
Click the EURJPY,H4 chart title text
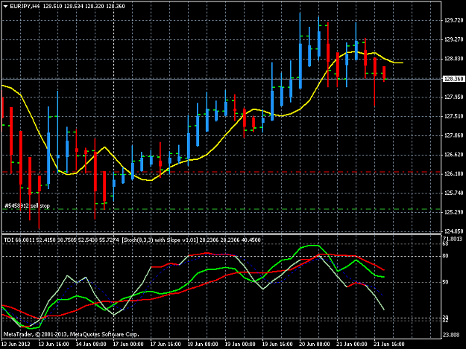[x=25, y=6]
